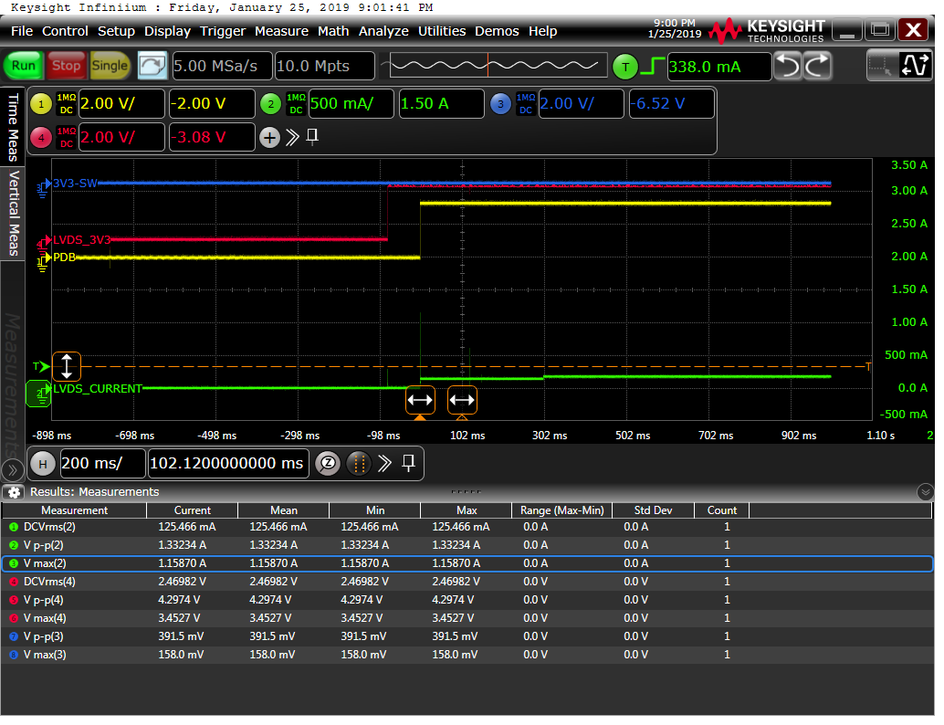
Task: Toggle channel 3 blue button
Action: pyautogui.click(x=501, y=104)
